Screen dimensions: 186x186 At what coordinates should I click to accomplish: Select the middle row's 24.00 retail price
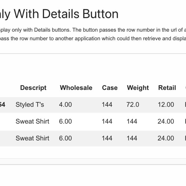point(166,122)
